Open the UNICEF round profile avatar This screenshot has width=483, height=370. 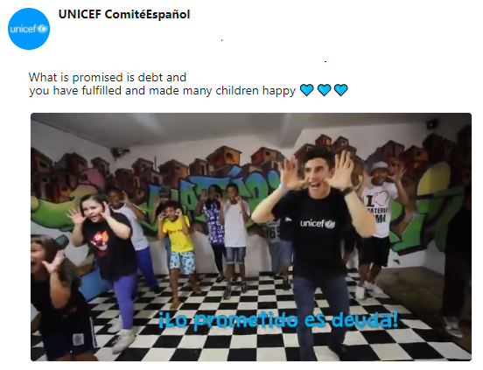pyautogui.click(x=29, y=29)
